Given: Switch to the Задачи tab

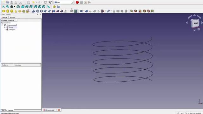Looking at the screenshot, I should click(12, 17).
